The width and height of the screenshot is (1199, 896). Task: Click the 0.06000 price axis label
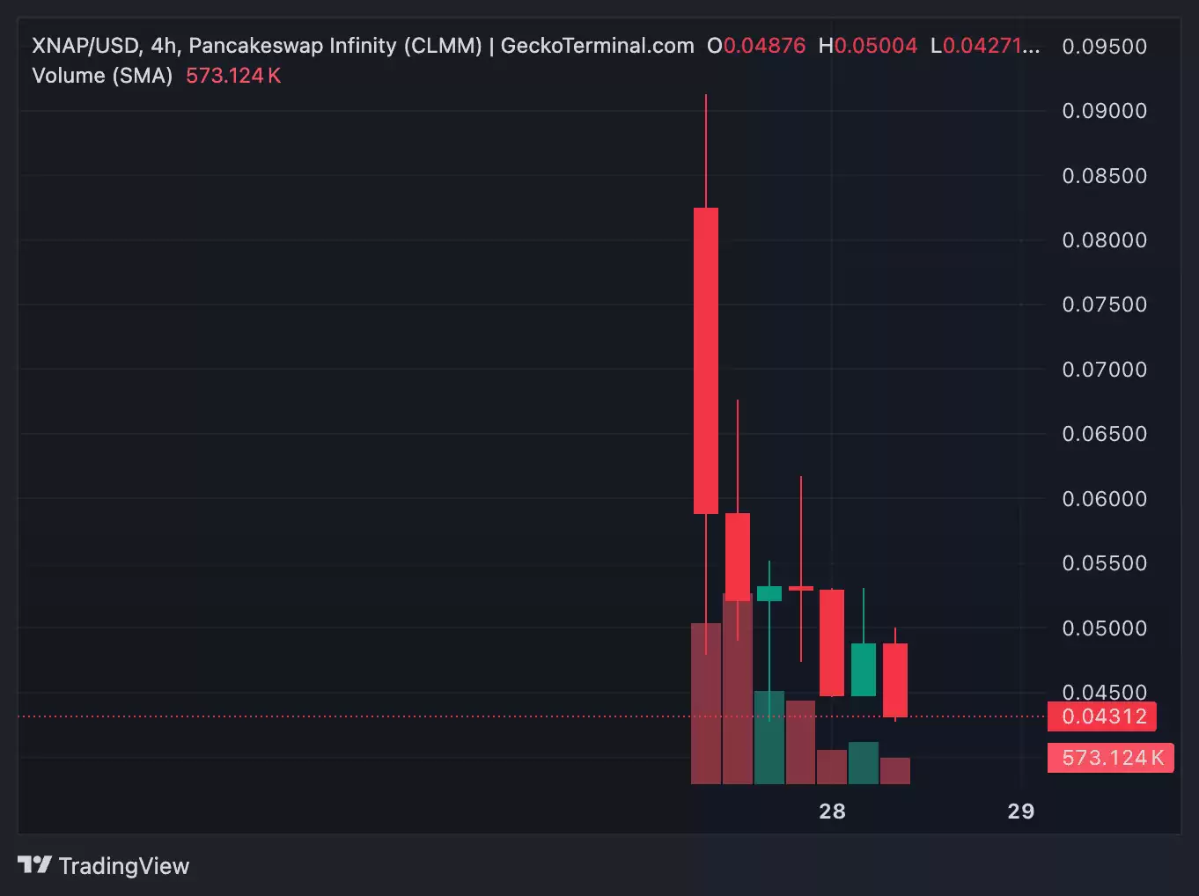[x=1104, y=499]
